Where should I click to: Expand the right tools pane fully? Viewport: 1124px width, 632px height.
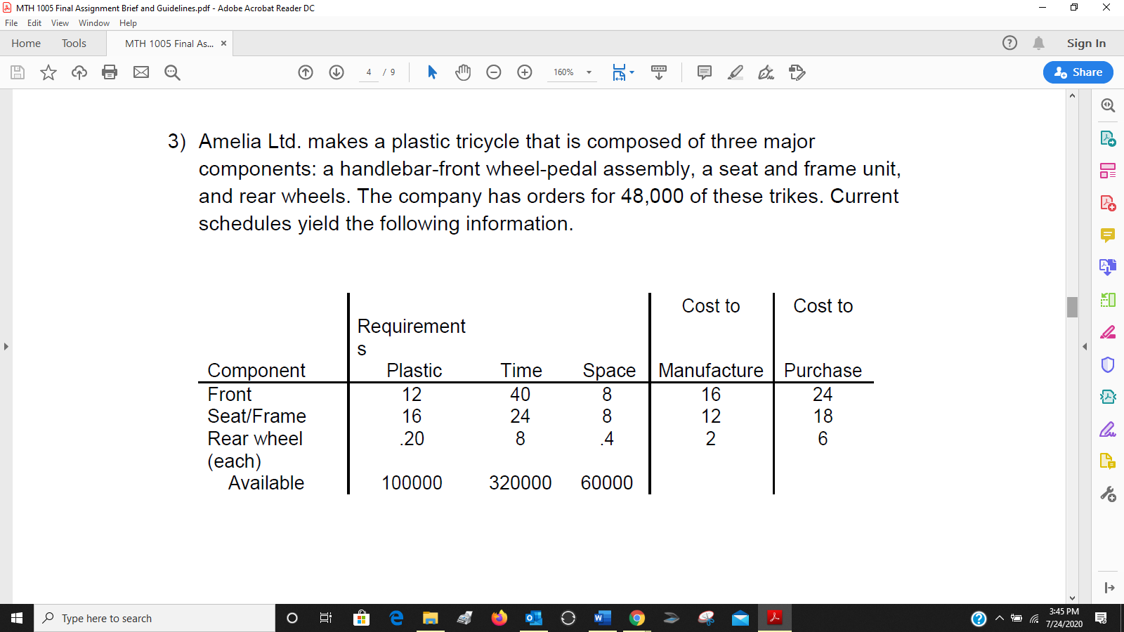[x=1109, y=588]
